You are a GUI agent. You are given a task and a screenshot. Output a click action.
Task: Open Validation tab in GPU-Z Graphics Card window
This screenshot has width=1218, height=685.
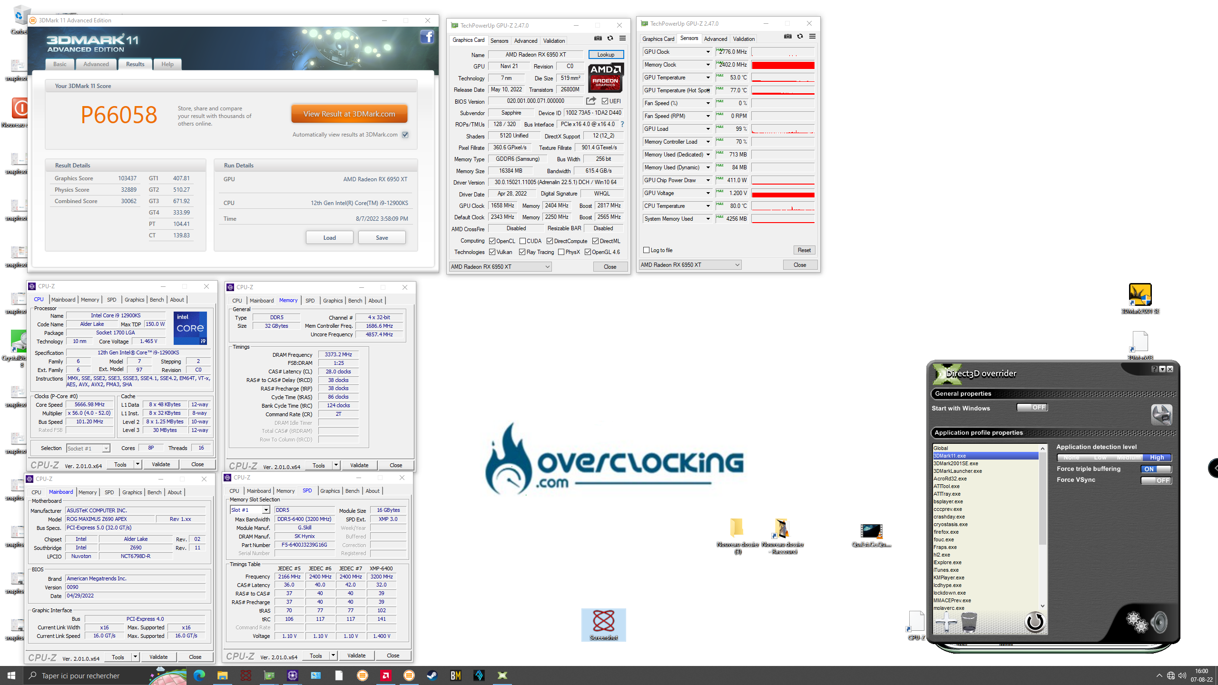tap(554, 41)
